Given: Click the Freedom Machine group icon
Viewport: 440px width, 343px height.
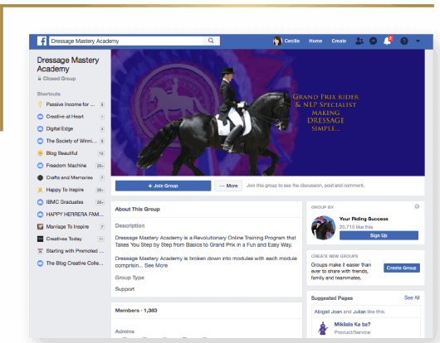Looking at the screenshot, I should [x=40, y=166].
